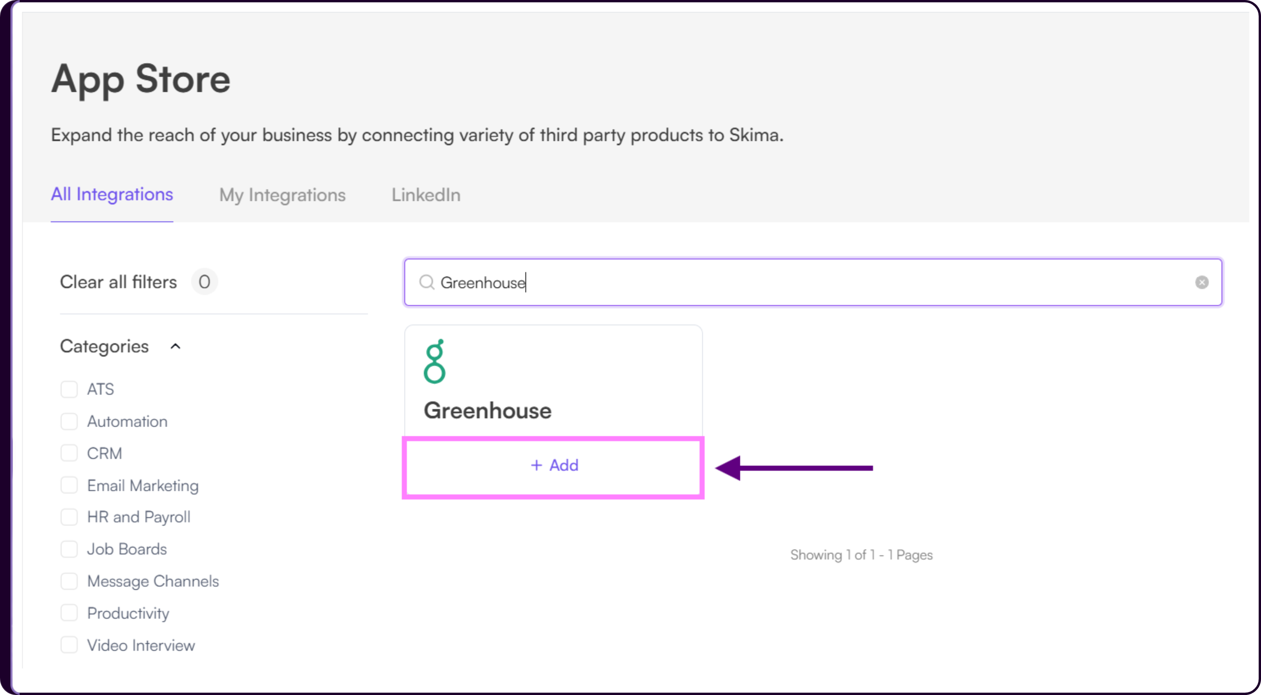1261x695 pixels.
Task: Enable the Automation category filter
Action: point(69,422)
